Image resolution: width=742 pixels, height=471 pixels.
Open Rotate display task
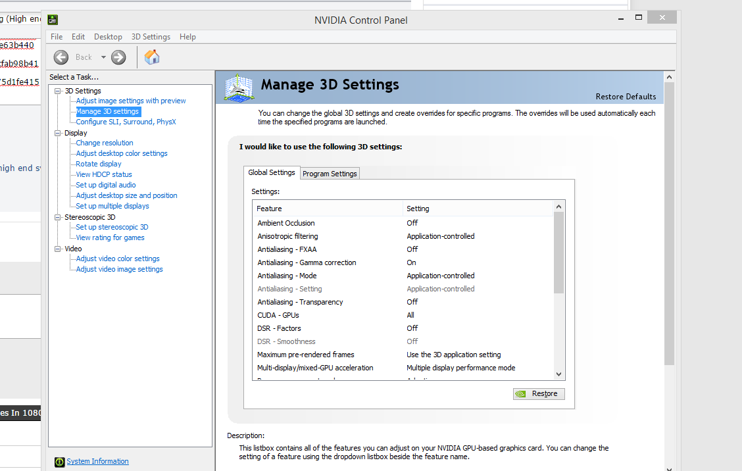tap(99, 164)
